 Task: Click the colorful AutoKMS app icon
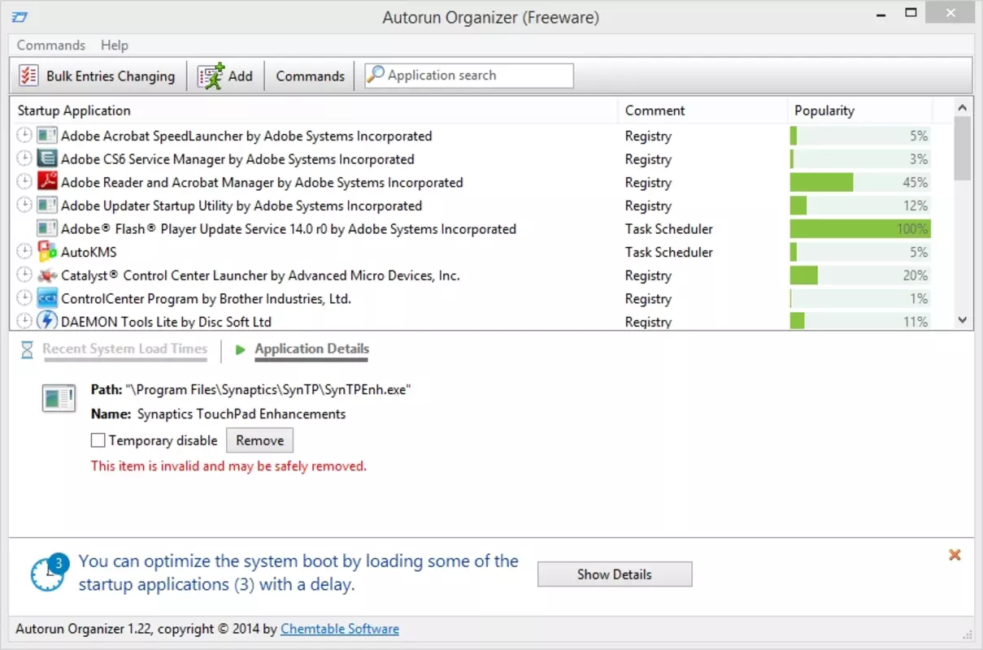(47, 252)
